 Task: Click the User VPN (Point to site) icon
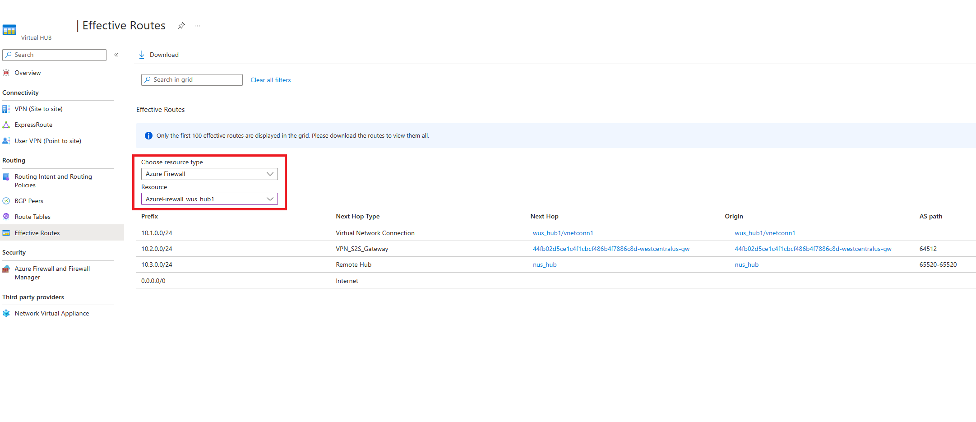point(6,140)
